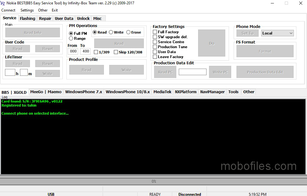The width and height of the screenshot is (307, 196).
Task: Open the MediaTek platform tab
Action: coord(162,92)
